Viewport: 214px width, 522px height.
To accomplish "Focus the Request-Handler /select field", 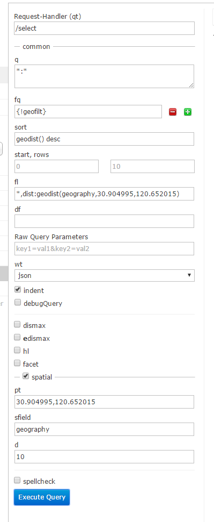I will [x=105, y=28].
